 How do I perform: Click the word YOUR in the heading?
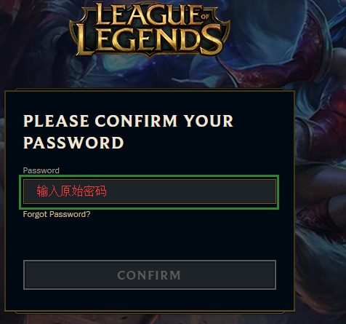pyautogui.click(x=209, y=121)
